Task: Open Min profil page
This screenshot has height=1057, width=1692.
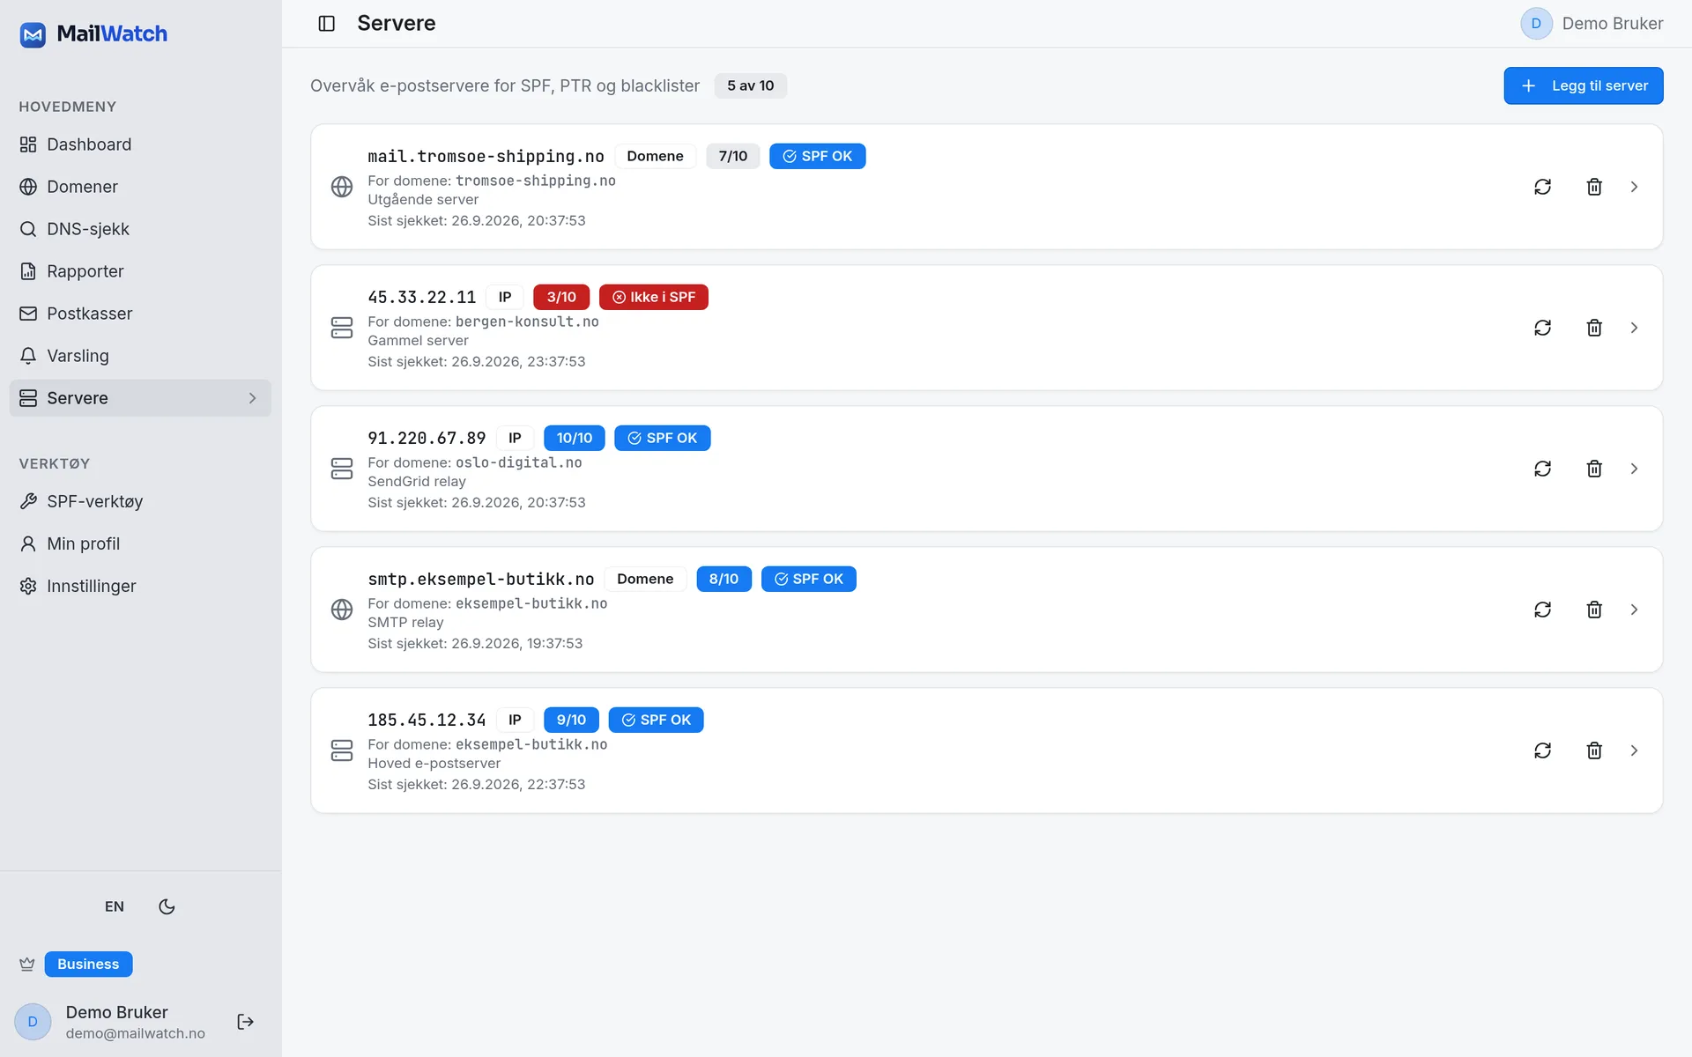Action: pos(140,543)
